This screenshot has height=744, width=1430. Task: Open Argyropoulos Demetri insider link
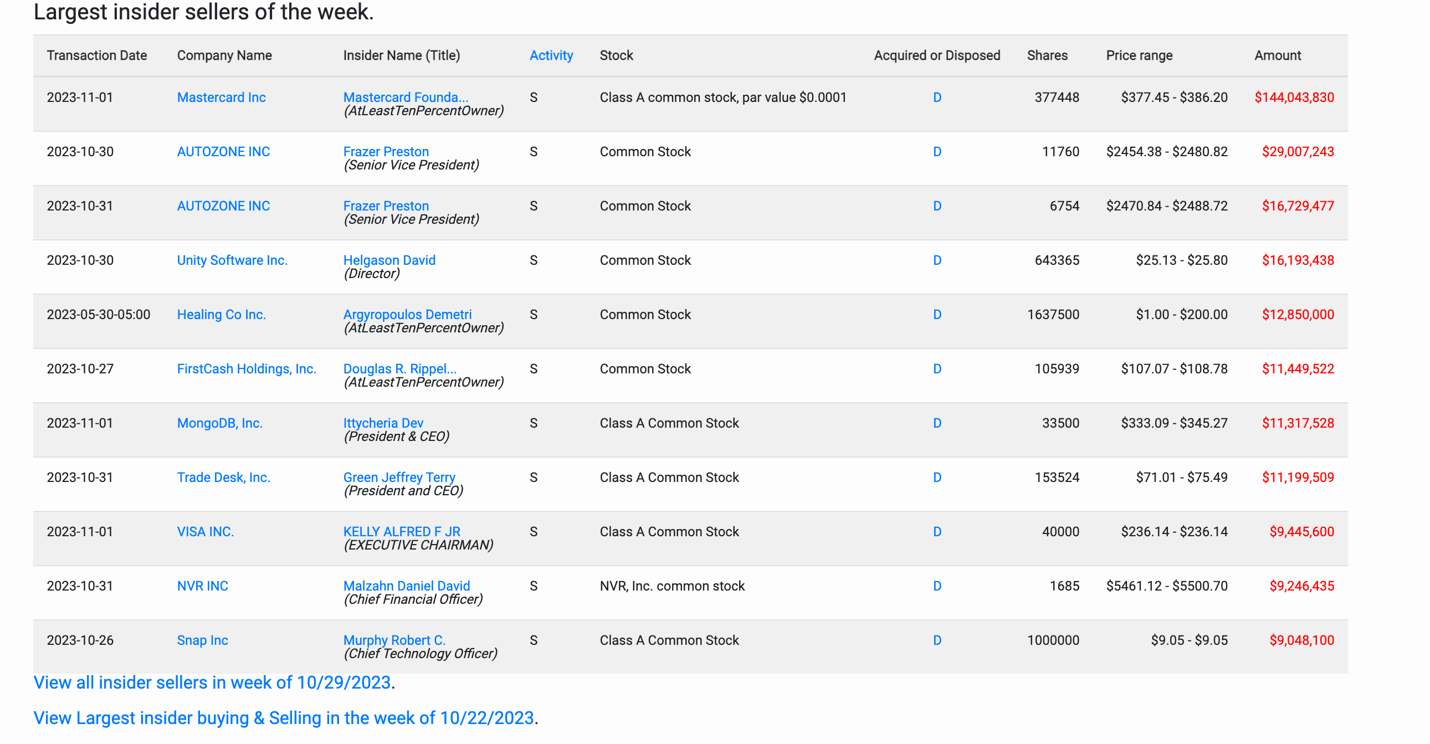(x=407, y=315)
